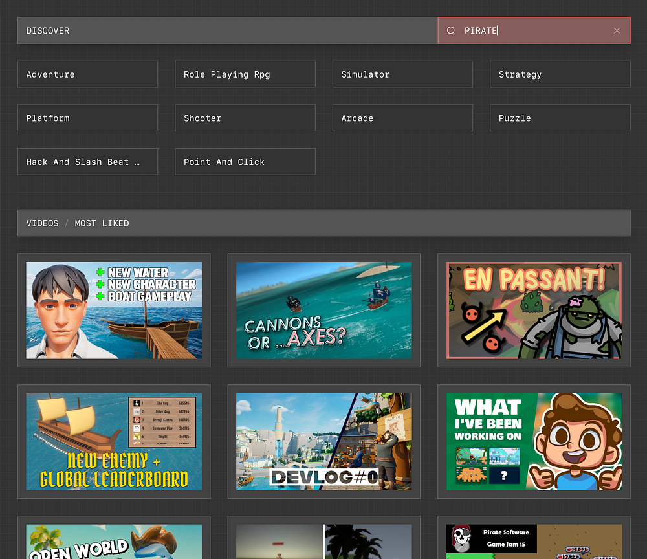This screenshot has height=559, width=647.
Task: Click the search magnifier icon
Action: [451, 30]
